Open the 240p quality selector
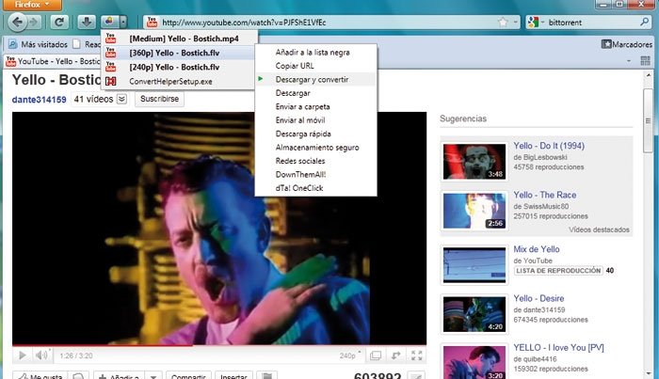 pyautogui.click(x=350, y=355)
